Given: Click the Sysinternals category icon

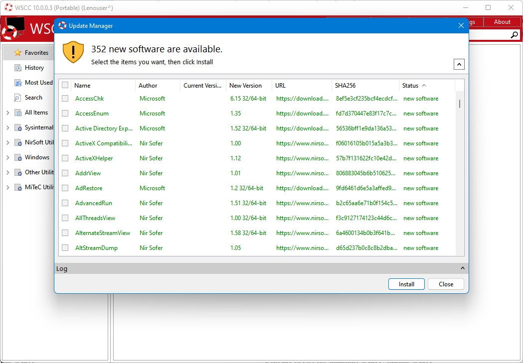Looking at the screenshot, I should [18, 127].
